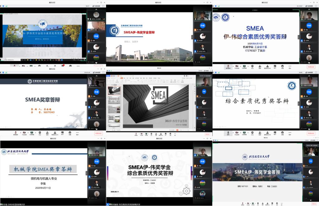Screen dimensions: 319x206
Task: Open the emoji icon in the 16071043 window
Action: tap(70, 133)
